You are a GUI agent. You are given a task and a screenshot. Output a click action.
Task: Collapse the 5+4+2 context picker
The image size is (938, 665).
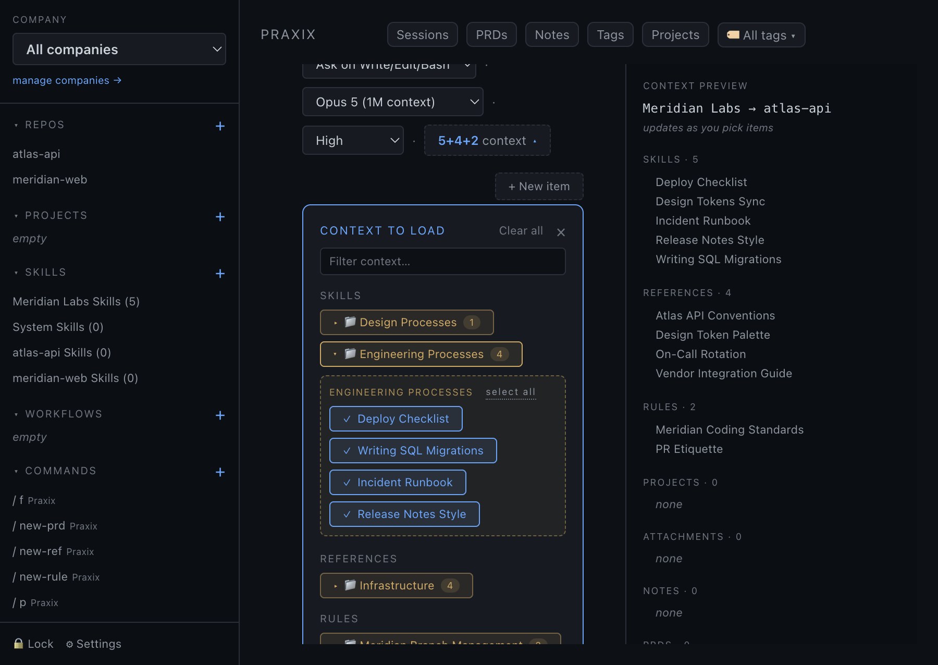click(487, 141)
